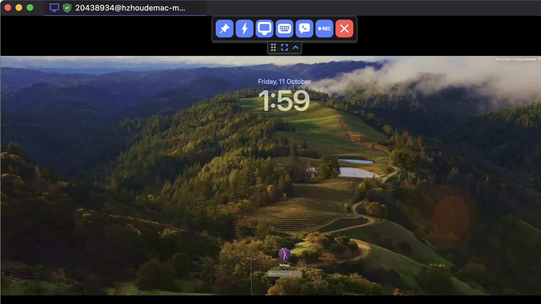Click the hzhou user avatar
Screen dimensions: 541x304
coord(284,254)
